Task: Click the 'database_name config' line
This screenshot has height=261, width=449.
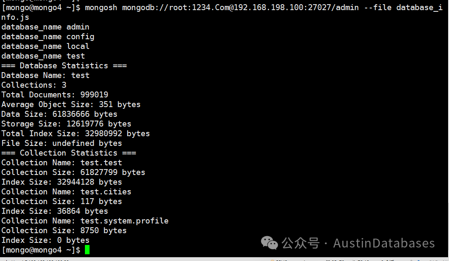Action: pos(48,37)
